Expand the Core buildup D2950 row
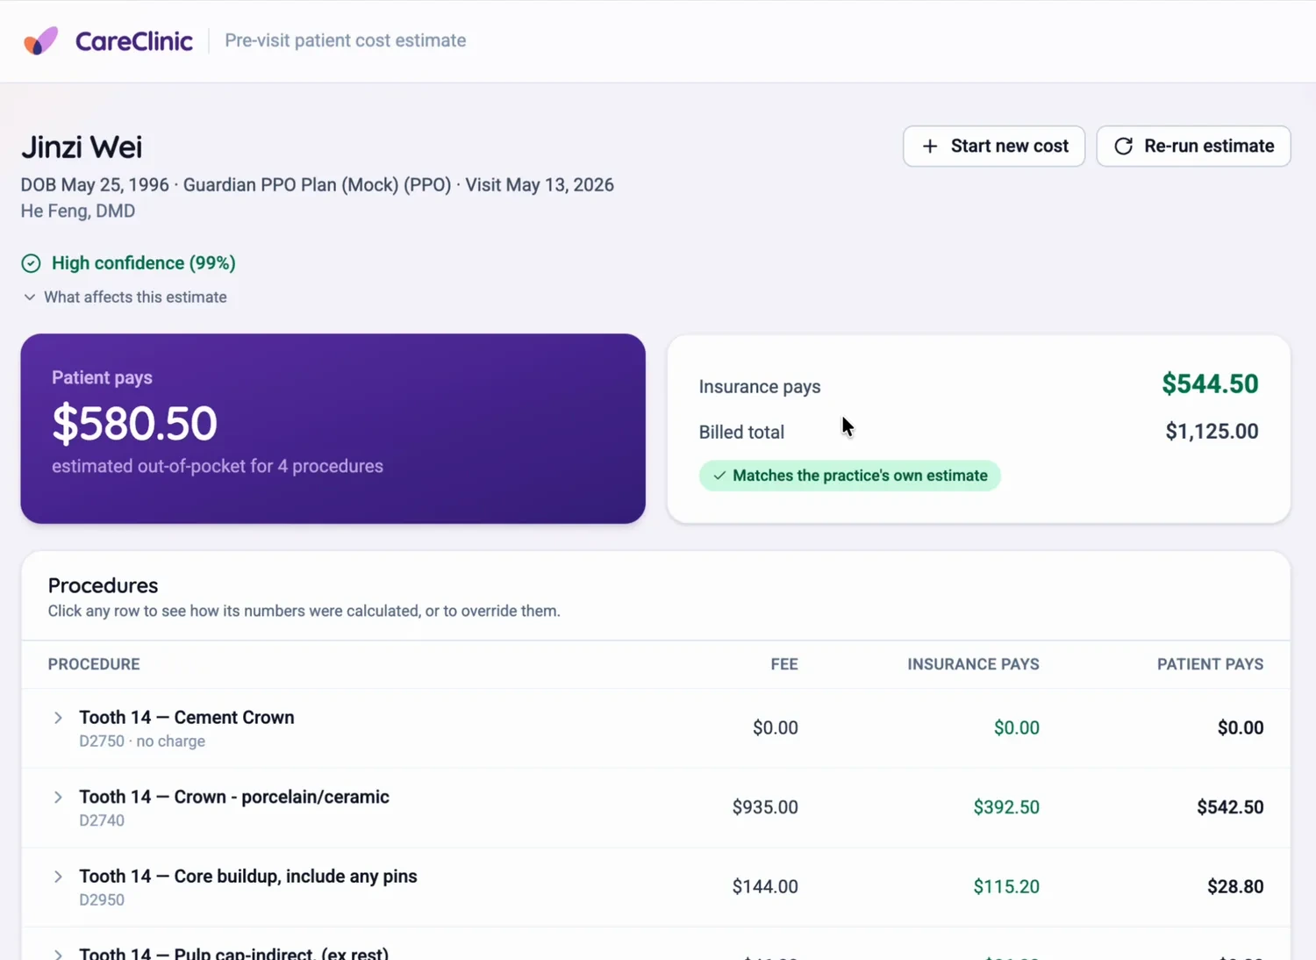Screen dimensions: 1316x960 (58, 877)
